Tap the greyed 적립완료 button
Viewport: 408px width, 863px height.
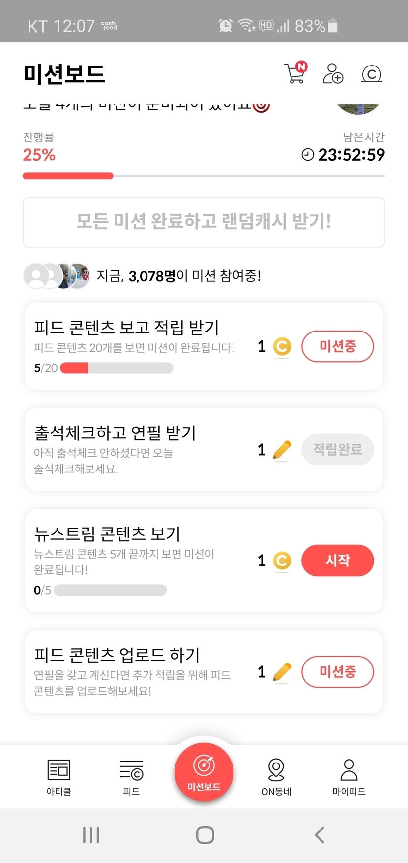pyautogui.click(x=337, y=449)
